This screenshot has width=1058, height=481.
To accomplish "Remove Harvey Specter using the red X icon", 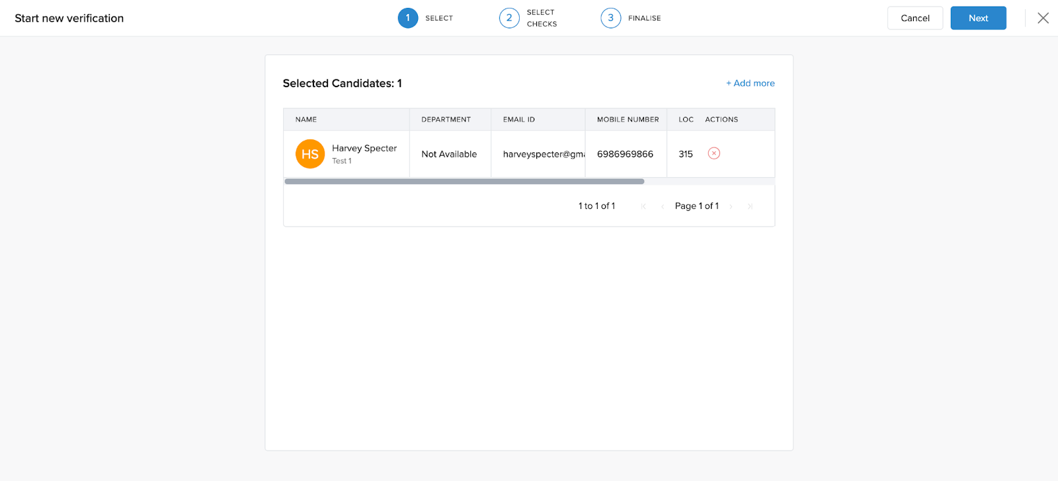I will (713, 153).
